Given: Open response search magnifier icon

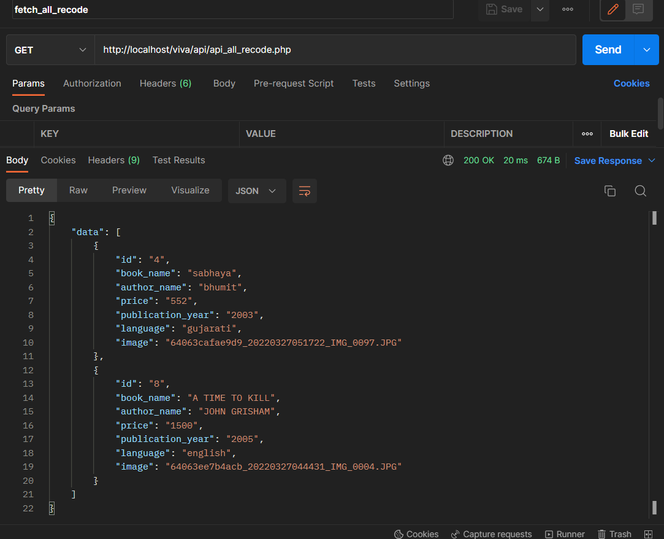Looking at the screenshot, I should click(640, 191).
